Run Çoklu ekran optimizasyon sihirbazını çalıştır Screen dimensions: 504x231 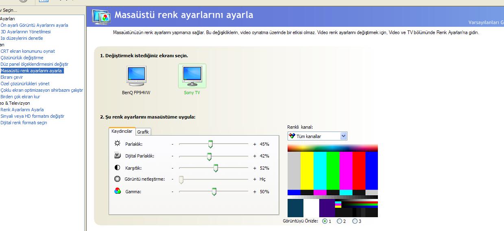tap(41, 90)
